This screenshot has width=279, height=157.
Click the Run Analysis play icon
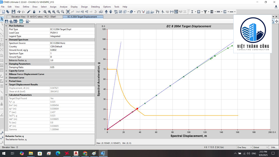tap(39, 12)
